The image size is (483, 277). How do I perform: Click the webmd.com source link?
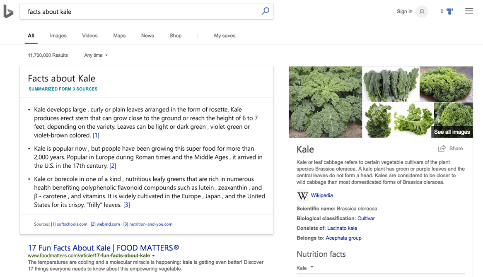click(106, 224)
